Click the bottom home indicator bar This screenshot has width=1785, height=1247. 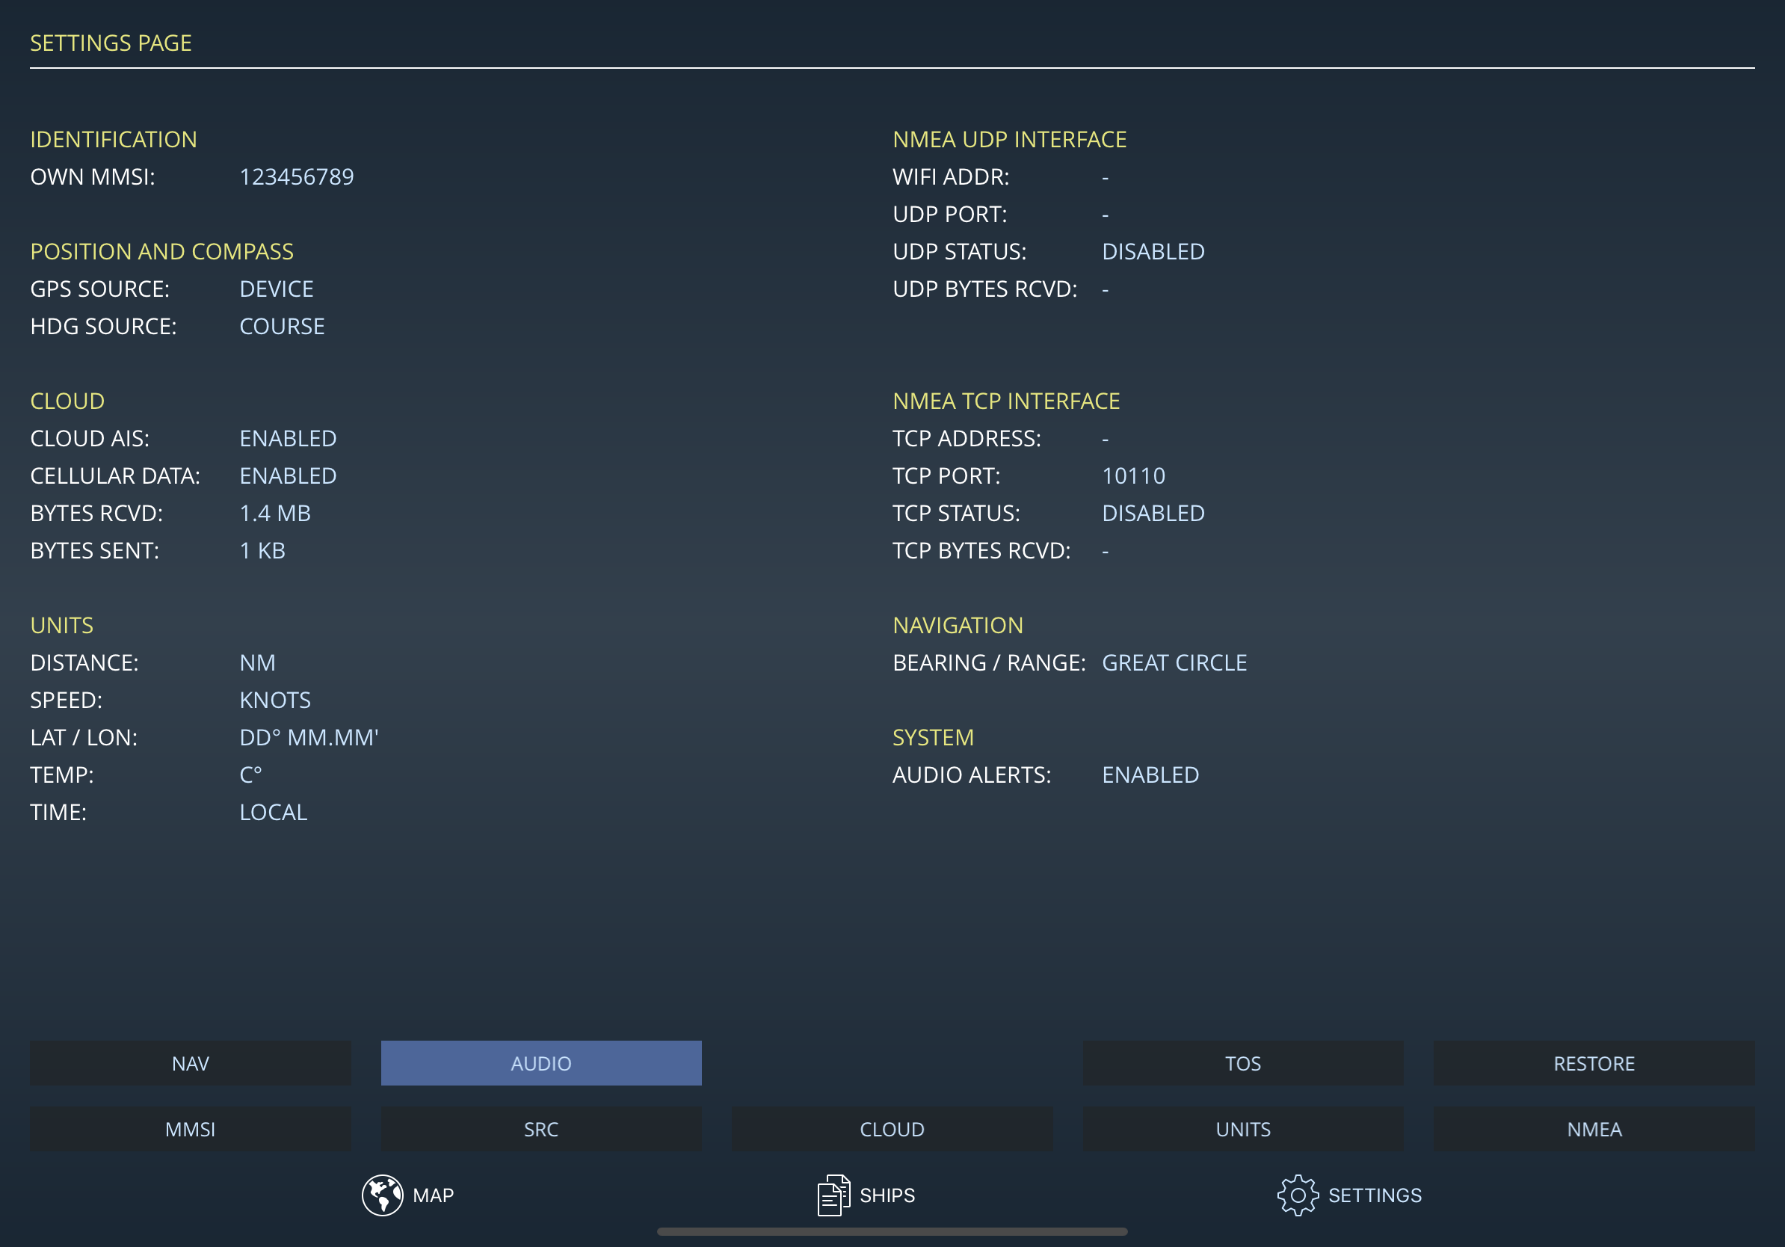(x=892, y=1231)
